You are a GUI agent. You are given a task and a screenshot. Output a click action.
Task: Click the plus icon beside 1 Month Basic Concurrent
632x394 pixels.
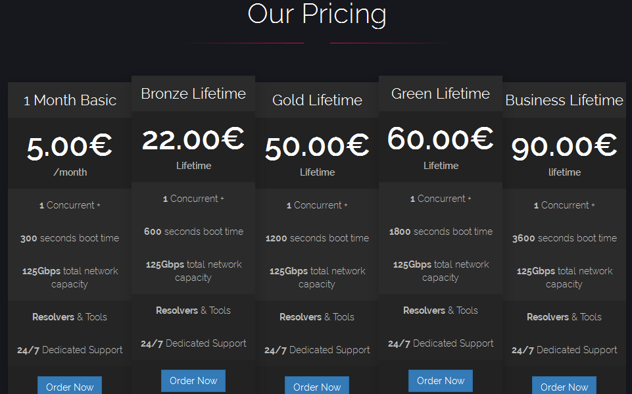coord(99,205)
